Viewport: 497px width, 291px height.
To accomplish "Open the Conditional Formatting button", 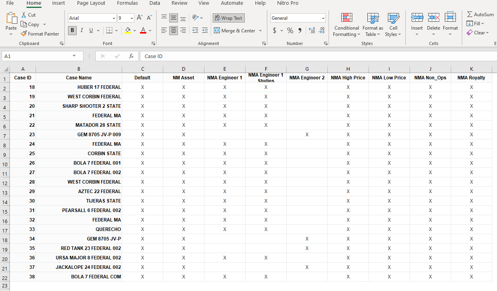I will click(x=346, y=24).
